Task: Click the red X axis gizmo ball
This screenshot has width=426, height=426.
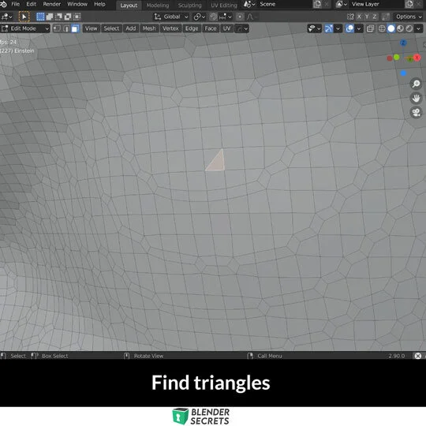Action: pyautogui.click(x=417, y=58)
